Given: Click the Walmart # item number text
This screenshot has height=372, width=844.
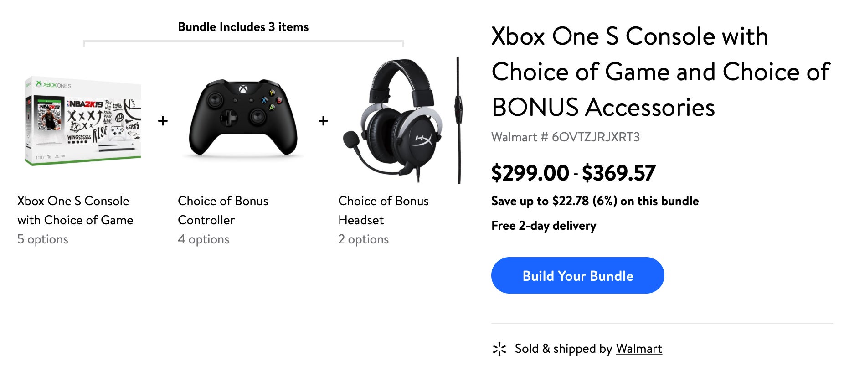Looking at the screenshot, I should 566,137.
